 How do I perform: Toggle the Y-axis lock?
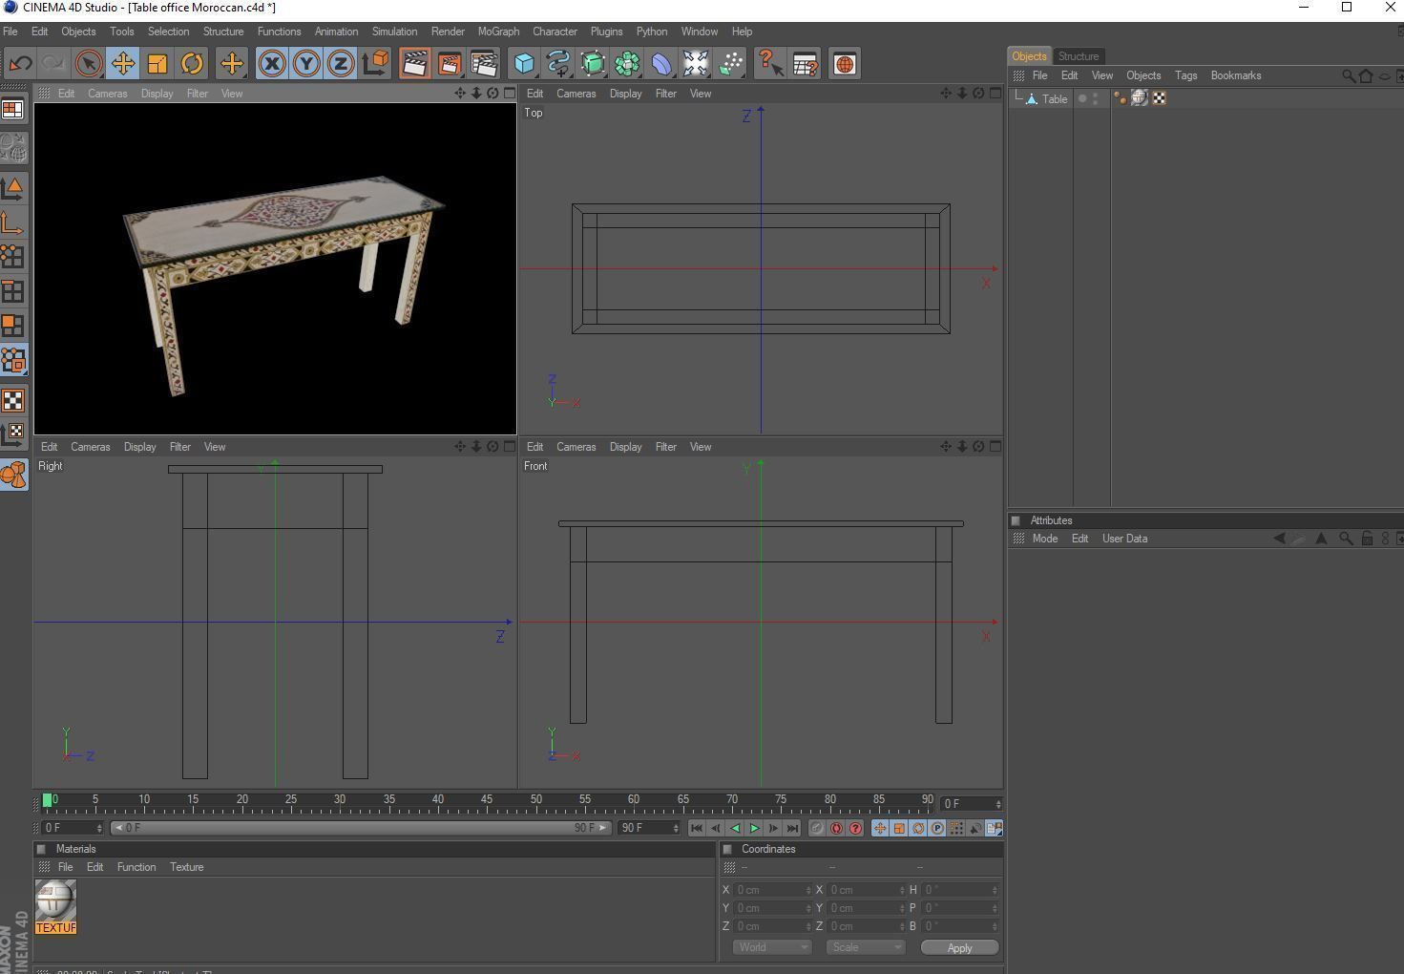point(306,64)
